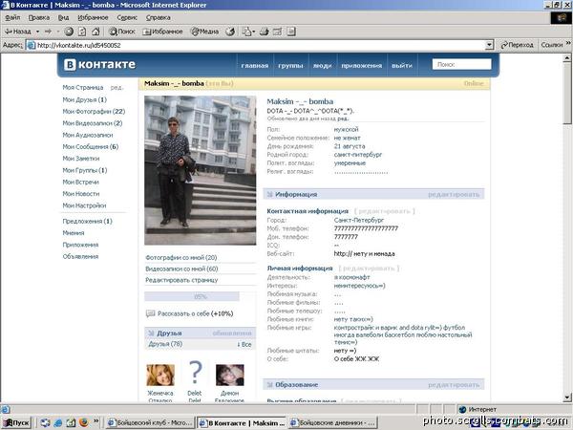Click the History toolbar icon

point(230,32)
